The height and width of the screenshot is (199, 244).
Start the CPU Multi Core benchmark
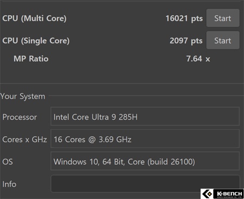(x=223, y=18)
